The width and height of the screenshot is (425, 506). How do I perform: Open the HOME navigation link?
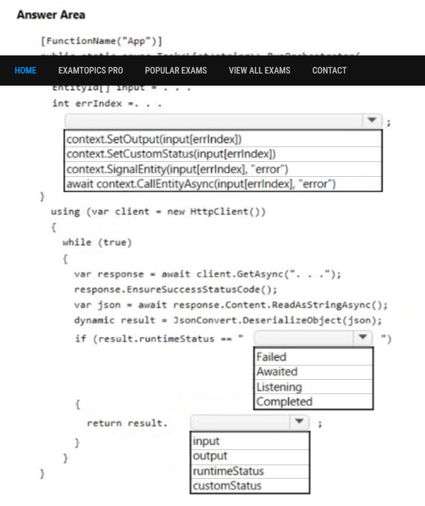[x=25, y=70]
